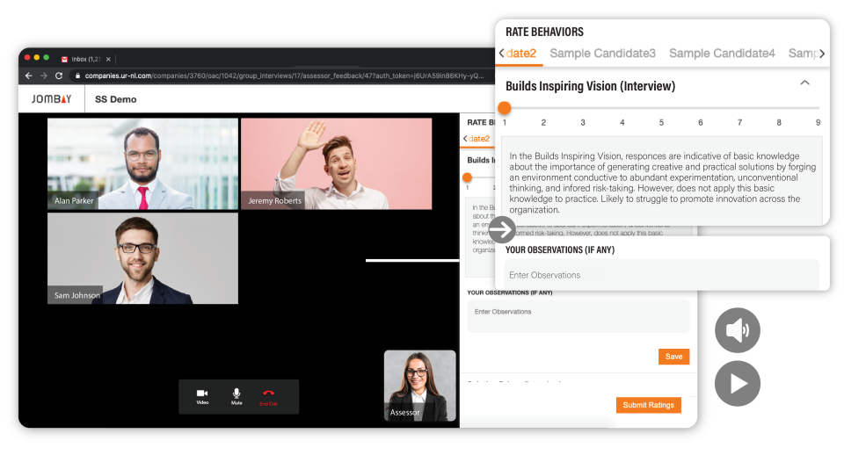Close the Inbox browser tab
This screenshot has height=455, width=844.
pyautogui.click(x=108, y=59)
